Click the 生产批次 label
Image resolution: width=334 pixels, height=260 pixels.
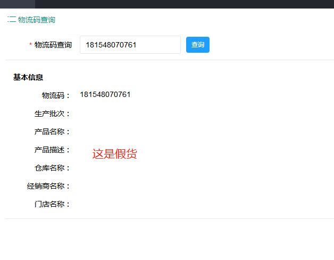coord(52,113)
